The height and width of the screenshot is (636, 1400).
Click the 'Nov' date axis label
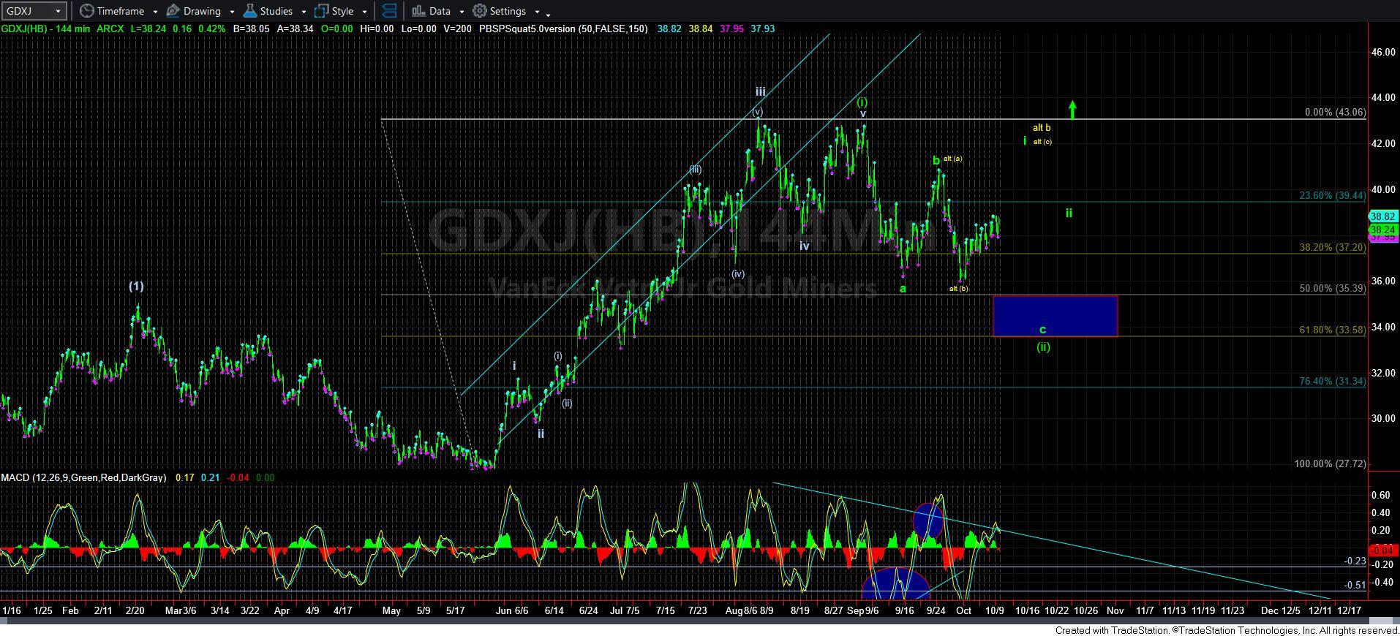(x=1115, y=610)
